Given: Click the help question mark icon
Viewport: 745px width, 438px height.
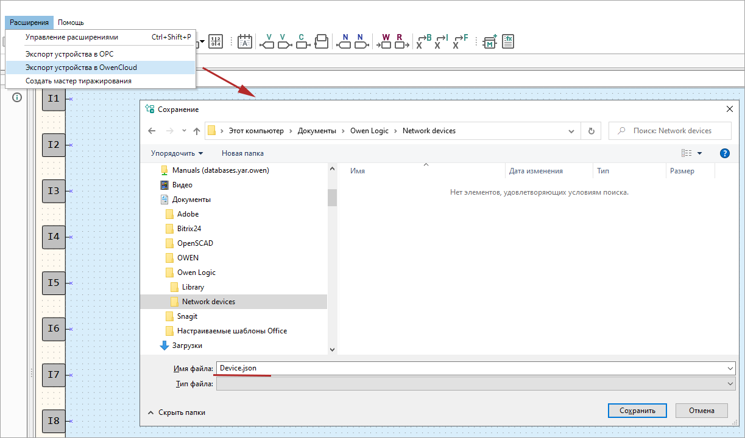Looking at the screenshot, I should pyautogui.click(x=724, y=153).
